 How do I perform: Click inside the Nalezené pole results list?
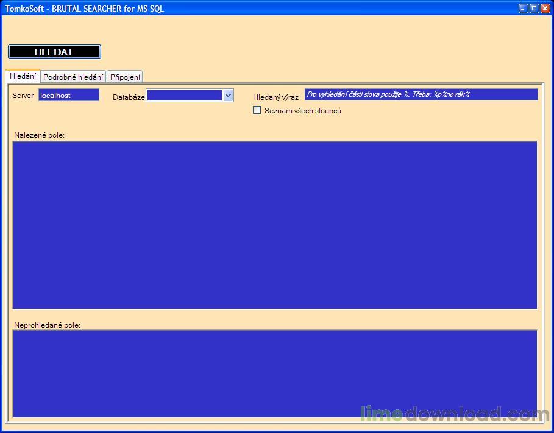click(x=274, y=225)
